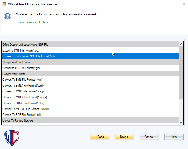Click Upload To Remote Servers group header
188x149 pixels.
(x=90, y=121)
